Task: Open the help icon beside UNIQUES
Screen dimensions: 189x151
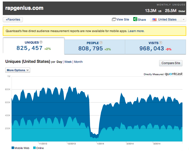Action: coord(41,42)
